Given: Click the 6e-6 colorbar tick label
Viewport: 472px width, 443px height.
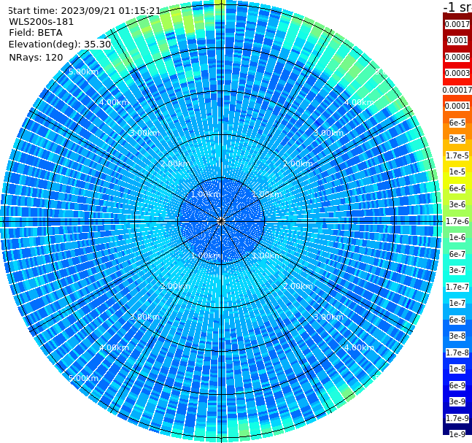Looking at the screenshot, I should tap(457, 188).
